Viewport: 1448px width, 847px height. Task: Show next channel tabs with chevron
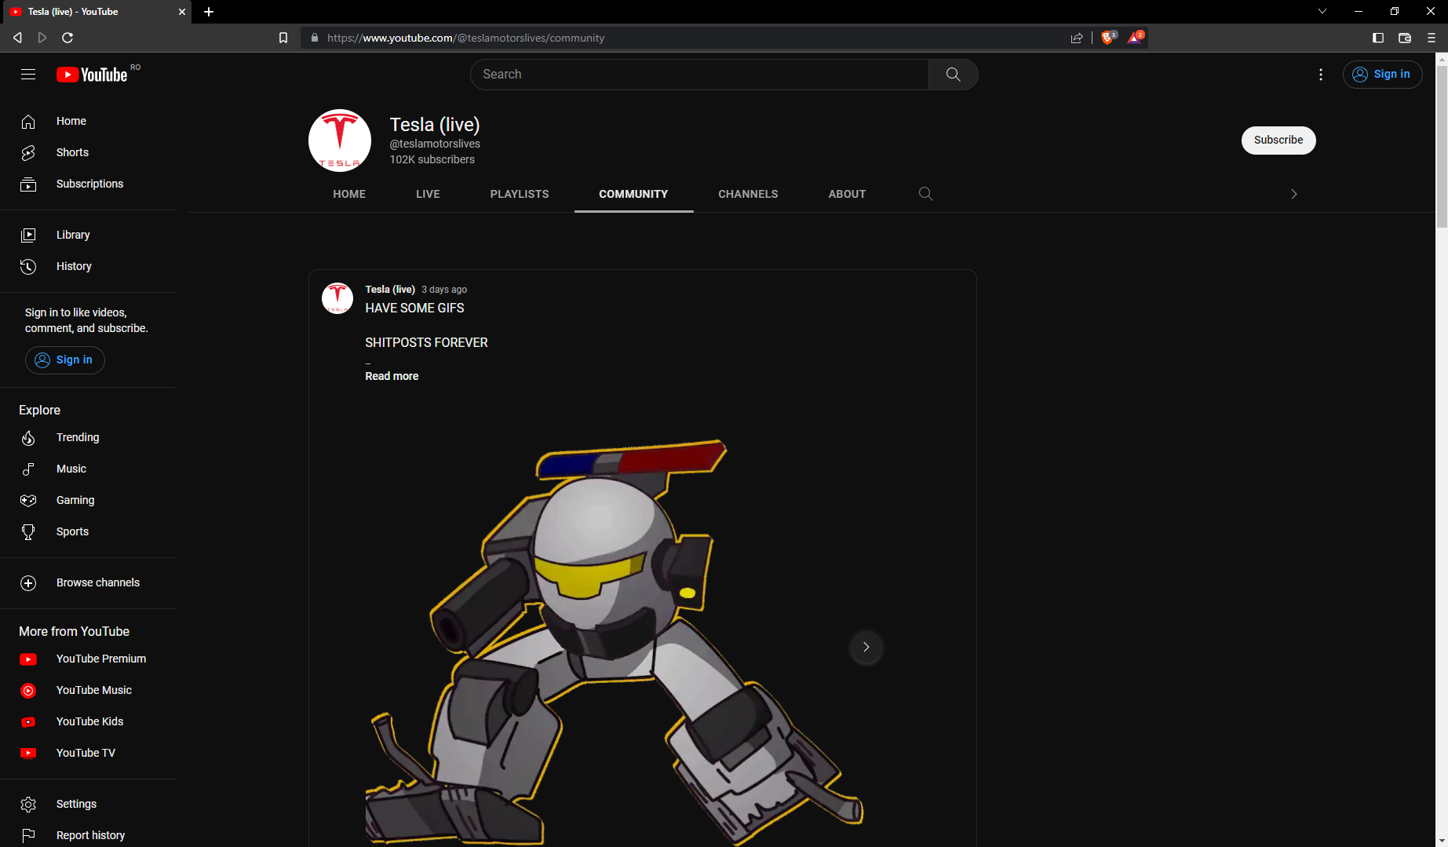click(1294, 194)
